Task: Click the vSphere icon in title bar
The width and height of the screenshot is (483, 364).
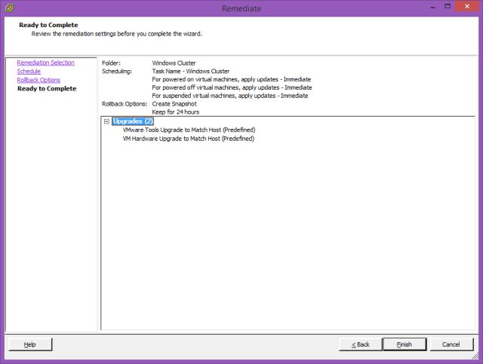Action: point(10,8)
